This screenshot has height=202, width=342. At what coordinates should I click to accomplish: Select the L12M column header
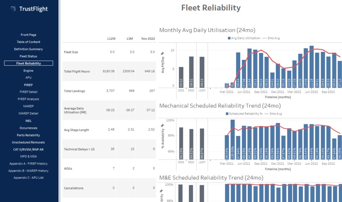tap(111, 39)
